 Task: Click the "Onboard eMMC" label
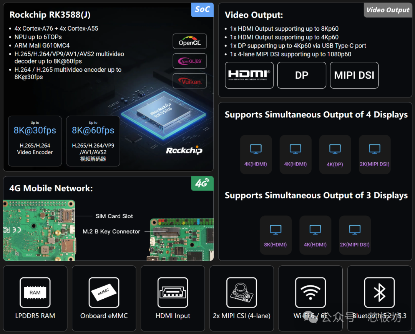[x=104, y=316]
